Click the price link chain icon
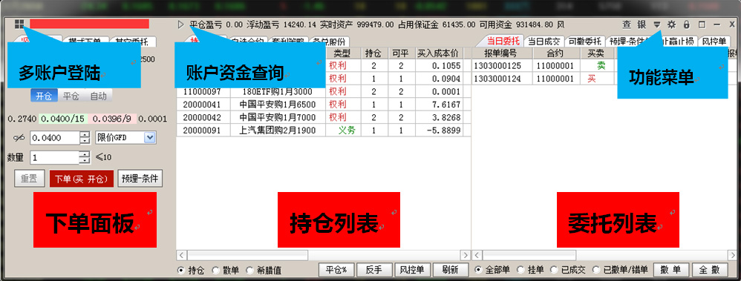Image resolution: width=741 pixels, height=281 pixels. coord(19,138)
